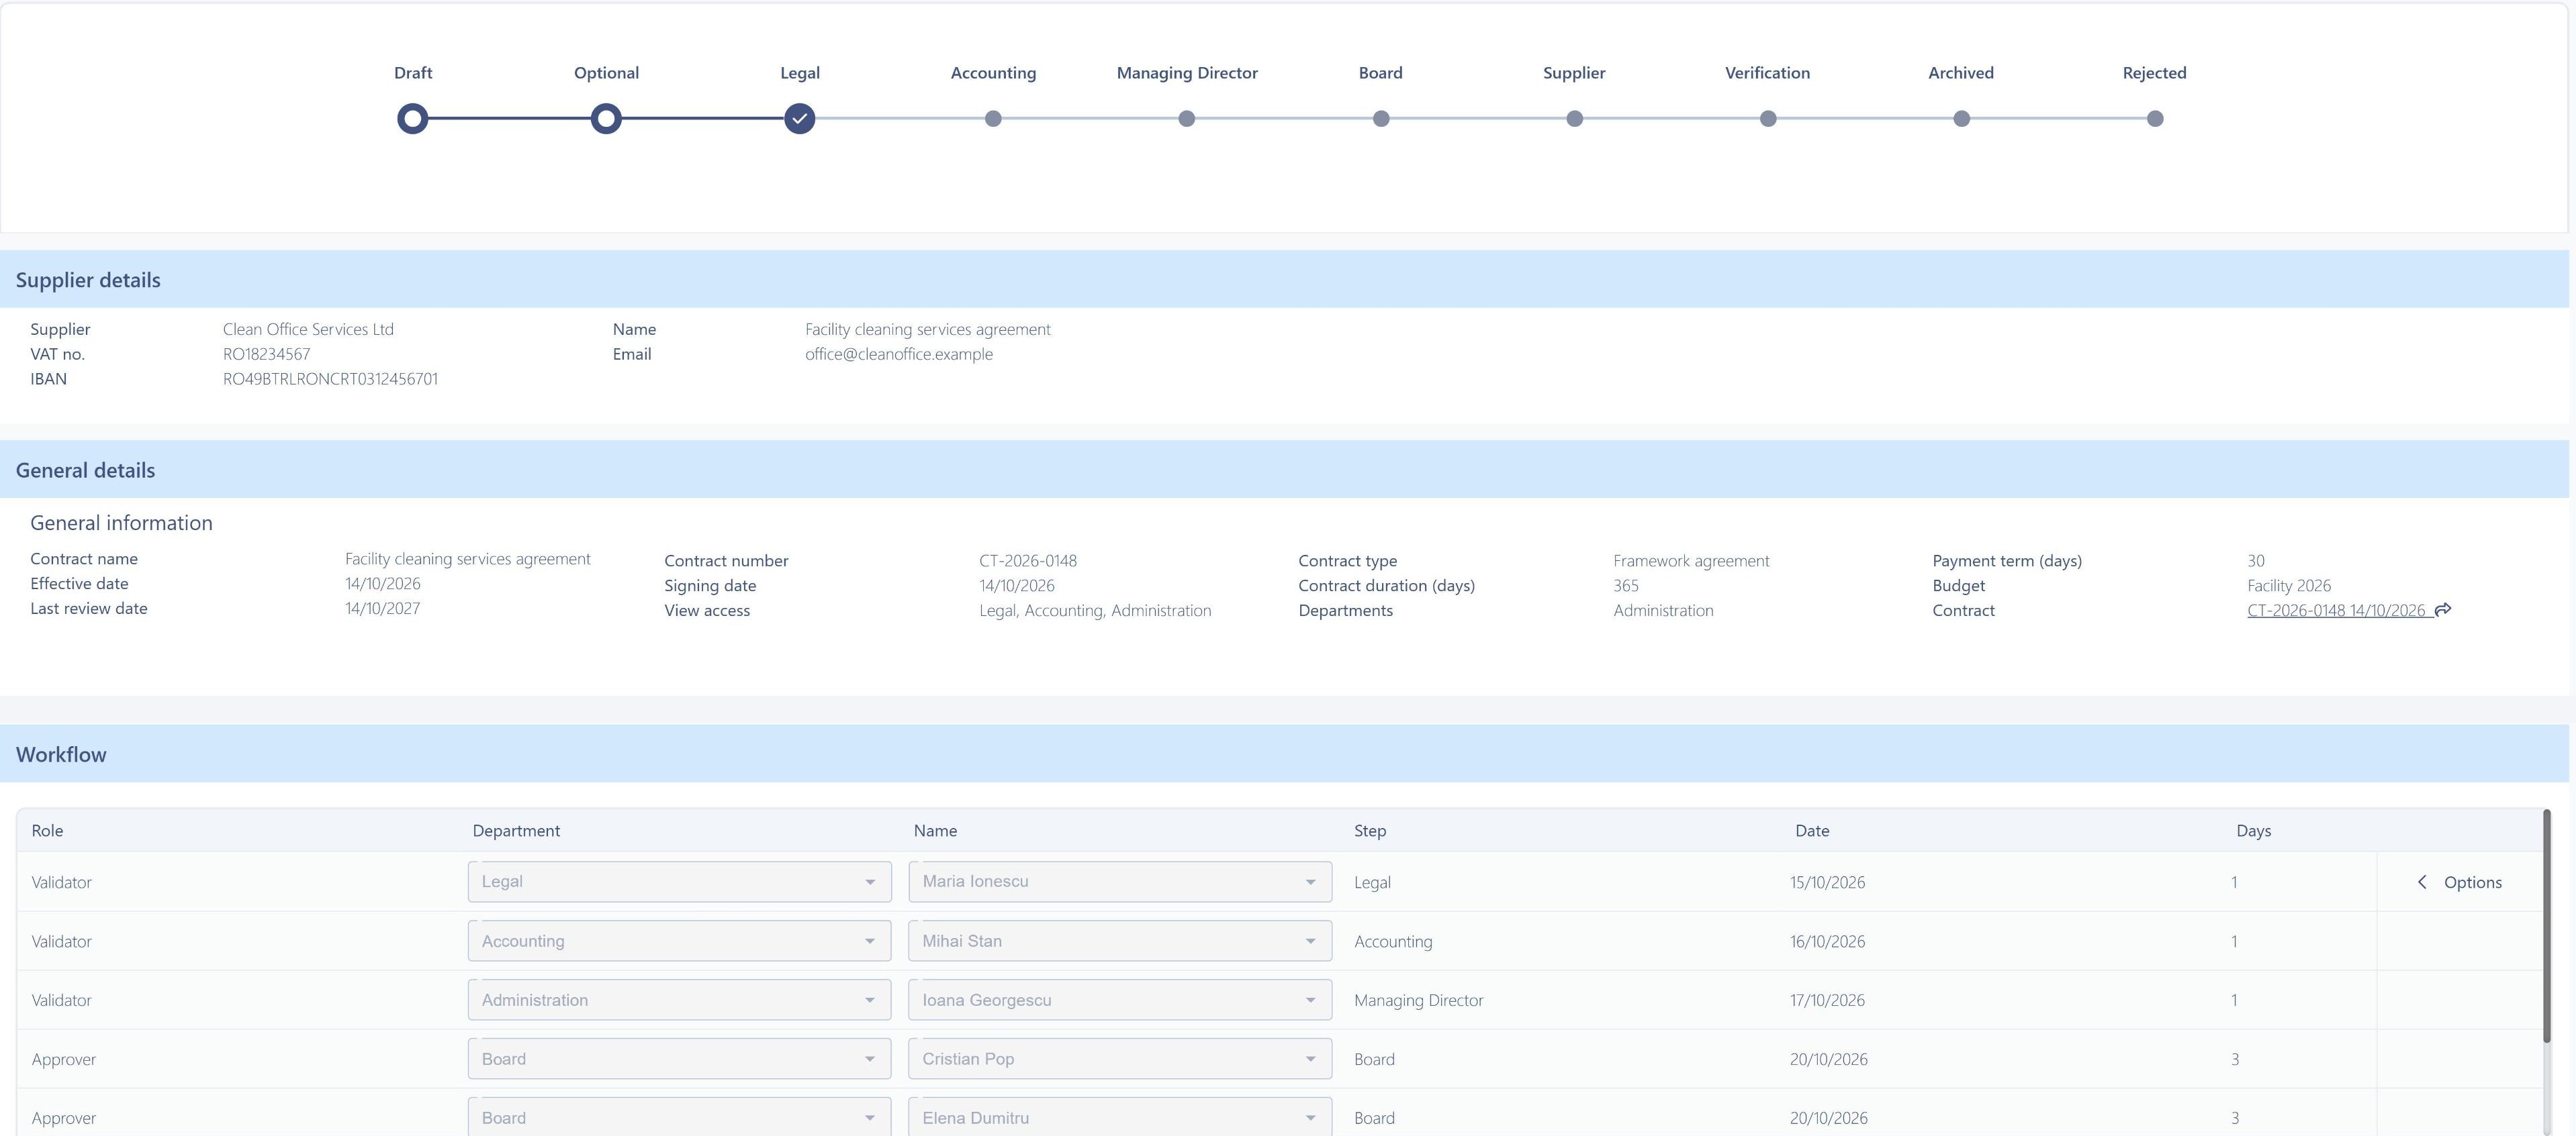Select the IBAN value RO49BTRLRONCRT0312456701
This screenshot has height=1136, width=2576.
330,378
